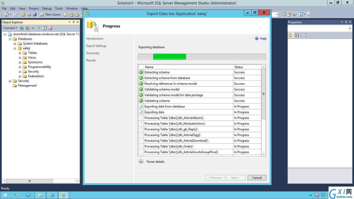Start a New Query
This screenshot has width=354, height=199.
[x=50, y=15]
